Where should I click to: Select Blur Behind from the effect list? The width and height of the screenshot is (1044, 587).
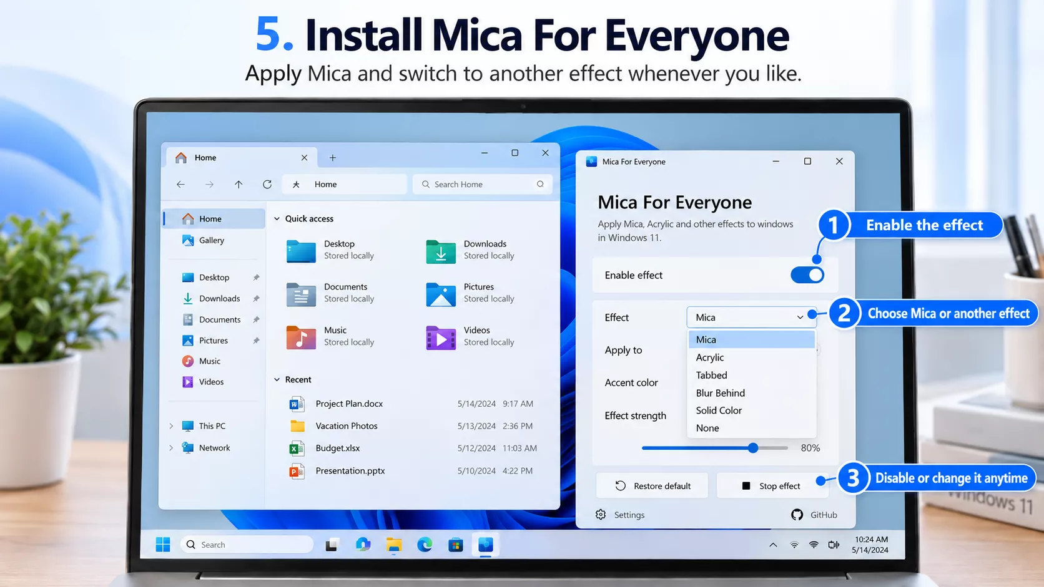(x=752, y=393)
